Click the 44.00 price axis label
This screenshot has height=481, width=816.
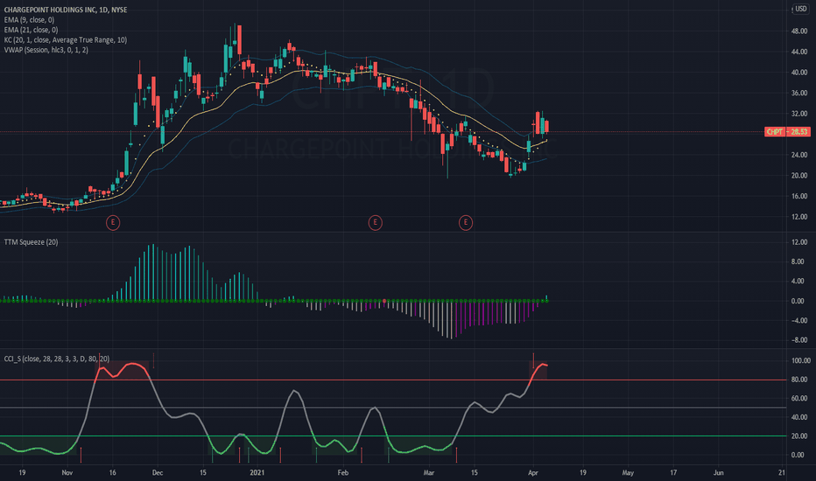click(799, 52)
